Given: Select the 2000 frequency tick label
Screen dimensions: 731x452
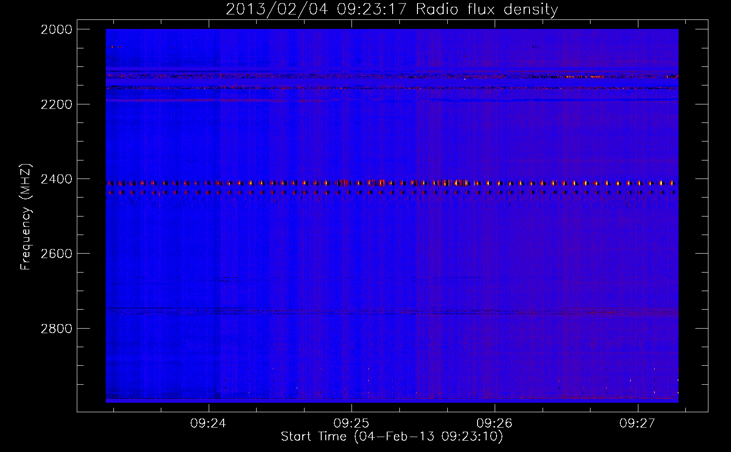Looking at the screenshot, I should coord(56,29).
